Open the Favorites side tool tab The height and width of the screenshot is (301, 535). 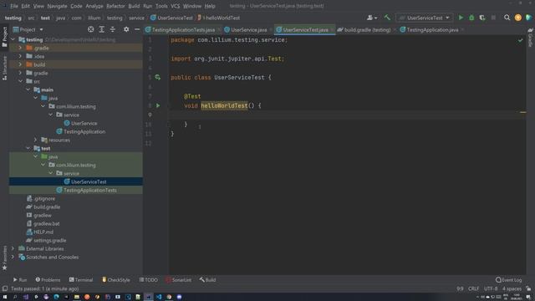[x=4, y=258]
